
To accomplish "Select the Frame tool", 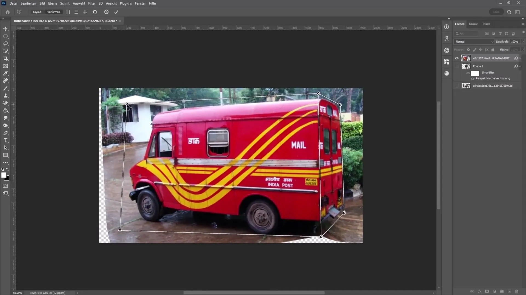I will (5, 66).
